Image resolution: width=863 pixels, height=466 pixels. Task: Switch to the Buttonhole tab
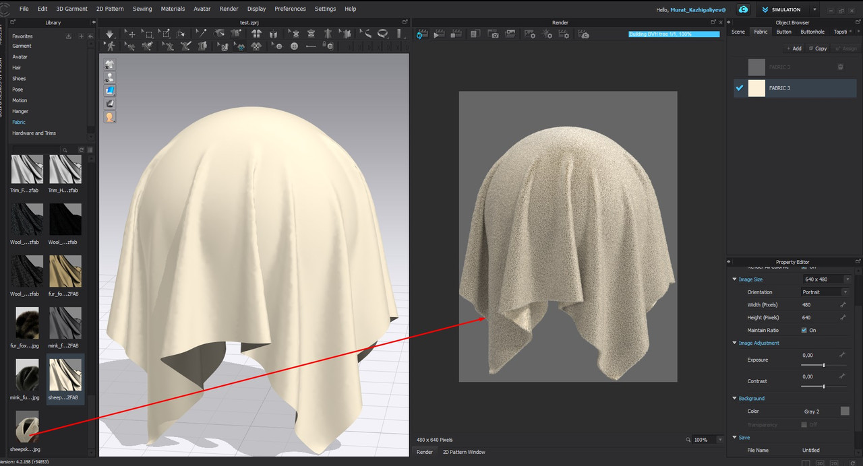[812, 32]
